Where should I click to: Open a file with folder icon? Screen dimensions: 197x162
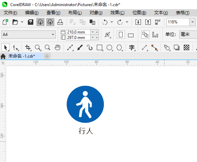pyautogui.click(x=15, y=22)
